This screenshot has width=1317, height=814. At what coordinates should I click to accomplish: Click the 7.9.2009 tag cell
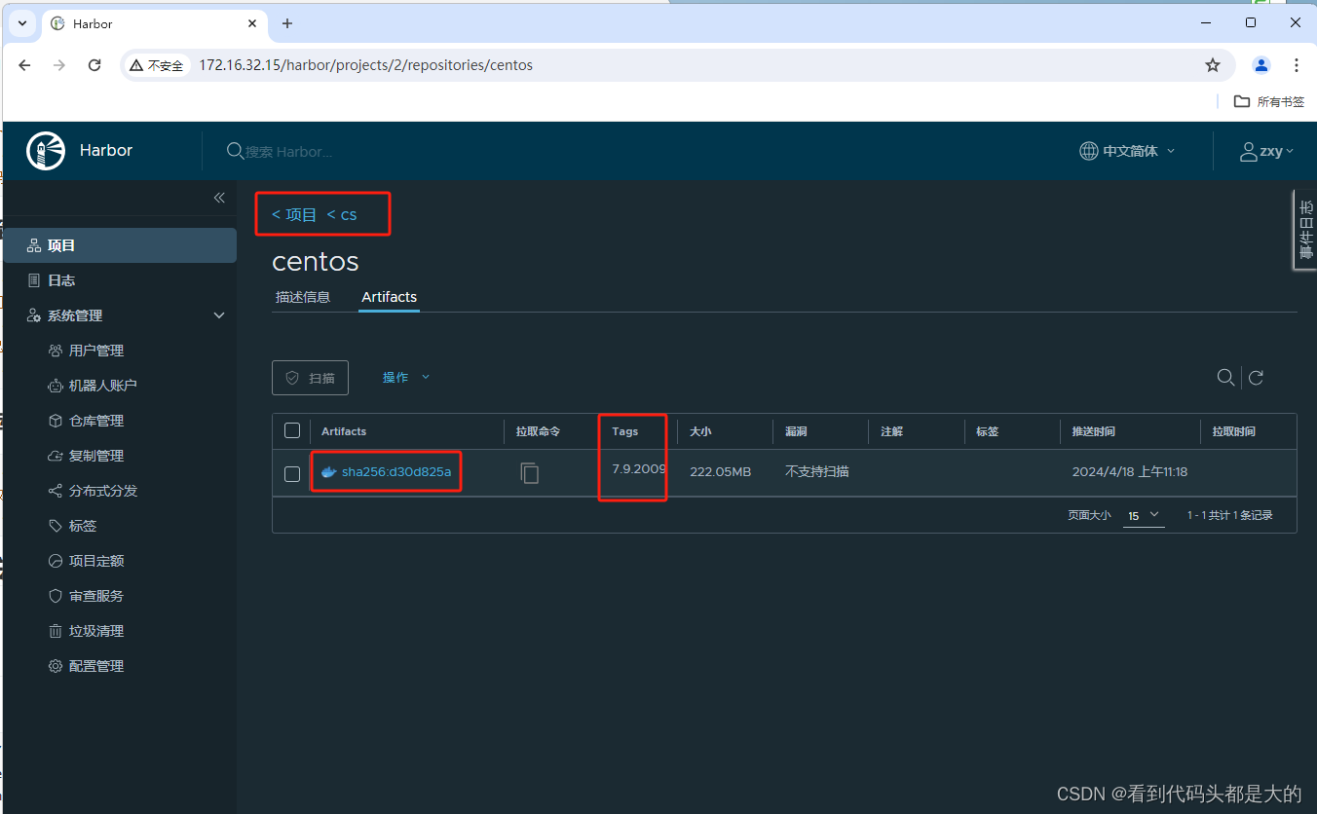click(x=639, y=469)
